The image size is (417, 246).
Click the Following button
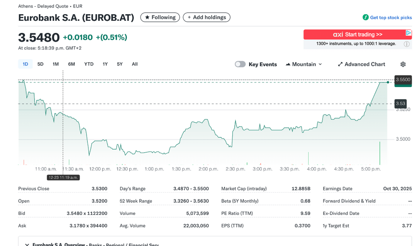pyautogui.click(x=160, y=17)
